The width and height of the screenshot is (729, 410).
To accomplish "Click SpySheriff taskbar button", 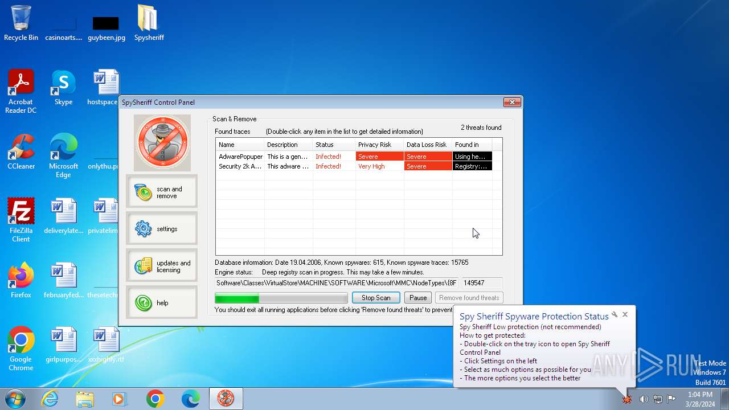I will coord(226,399).
